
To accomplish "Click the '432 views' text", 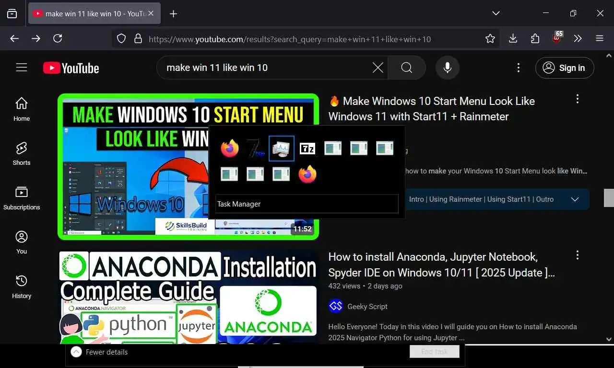I will 344,286.
